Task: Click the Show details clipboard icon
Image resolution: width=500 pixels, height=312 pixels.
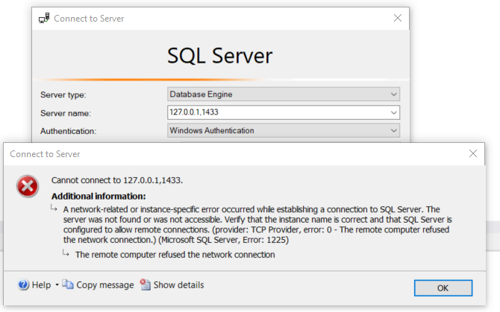Action: click(x=146, y=284)
